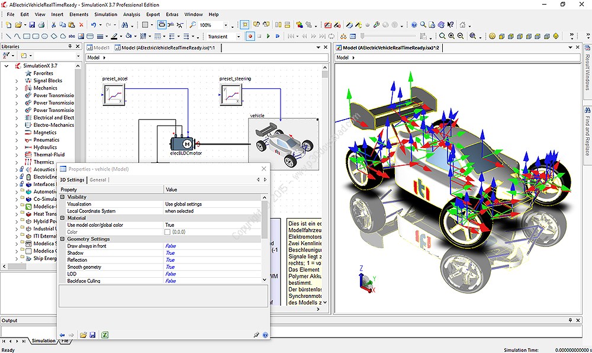592x353 pixels.
Task: Click the simulation progress slider handle
Action: pyautogui.click(x=362, y=36)
